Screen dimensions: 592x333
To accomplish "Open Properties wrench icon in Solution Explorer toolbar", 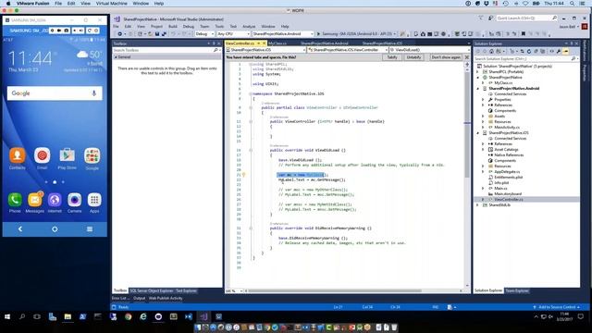I will [x=559, y=52].
